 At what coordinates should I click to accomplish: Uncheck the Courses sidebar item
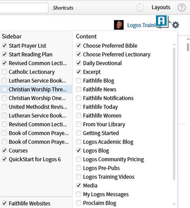4,151
